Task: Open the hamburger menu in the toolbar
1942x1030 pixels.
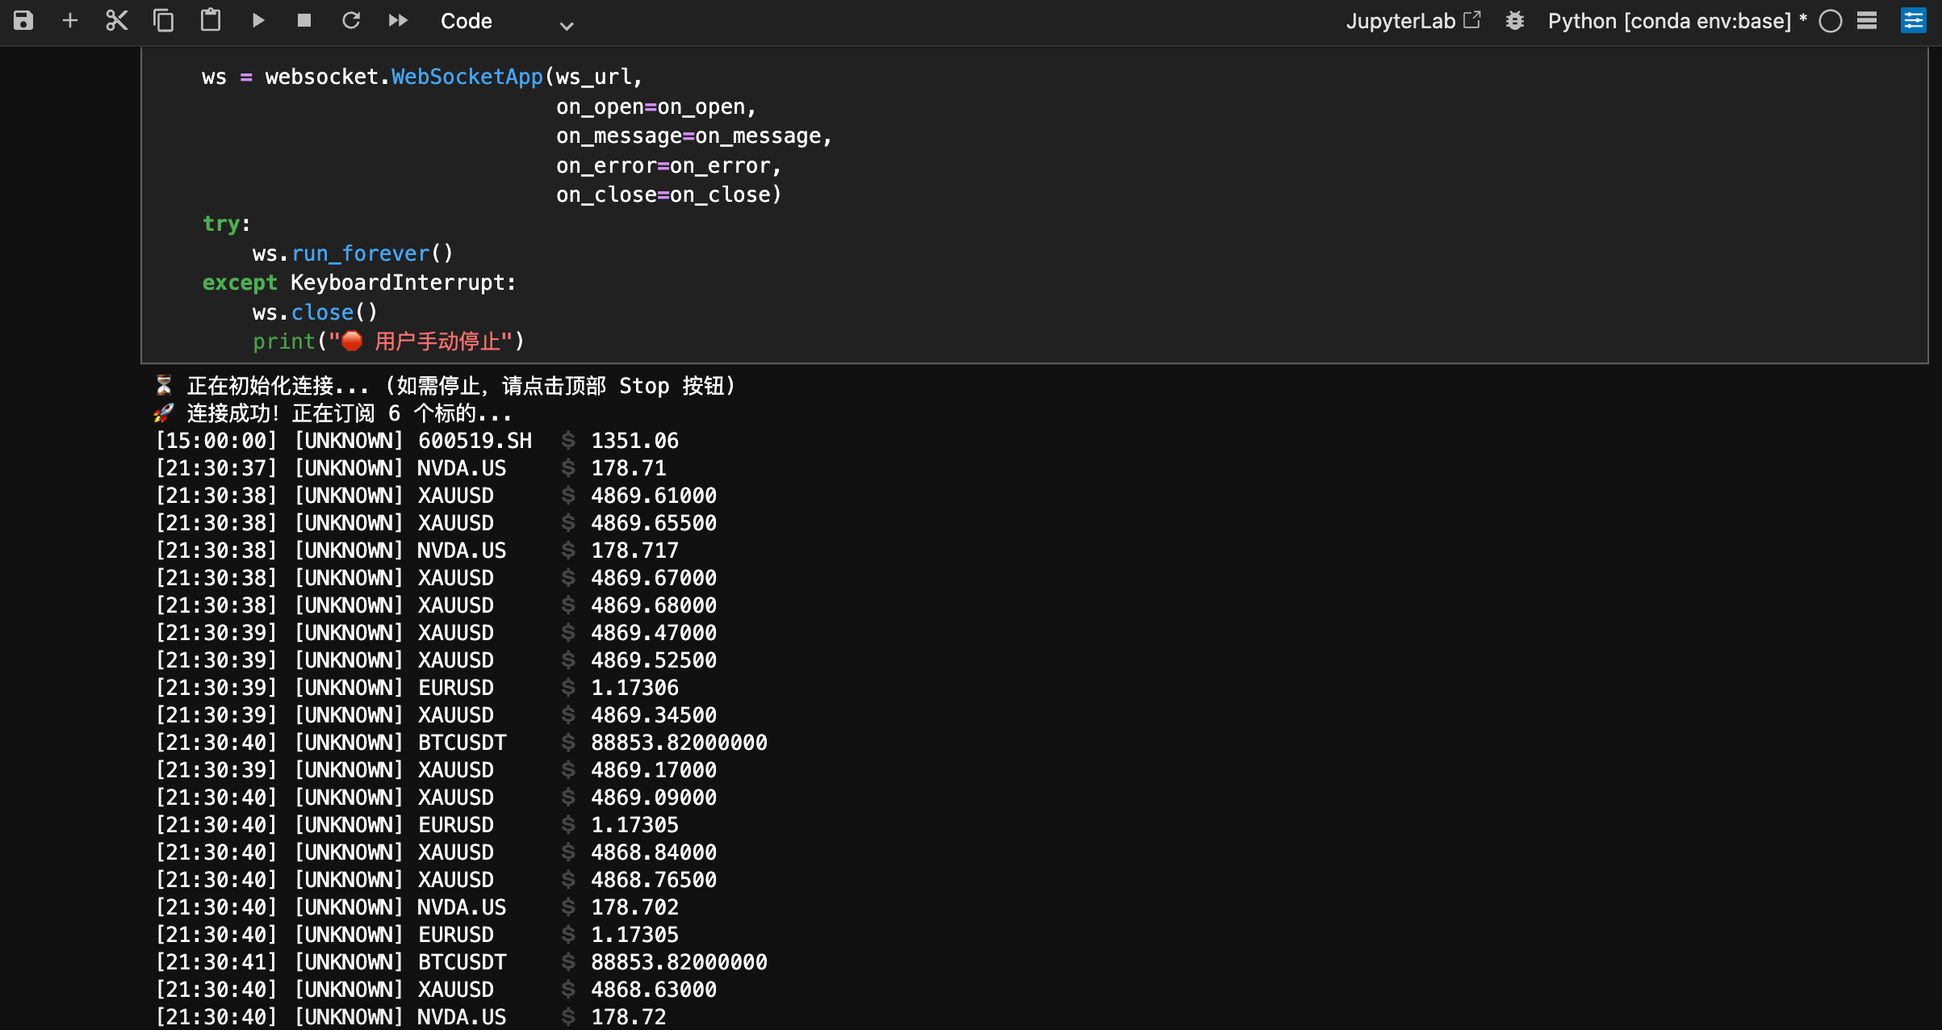Action: coord(1867,21)
